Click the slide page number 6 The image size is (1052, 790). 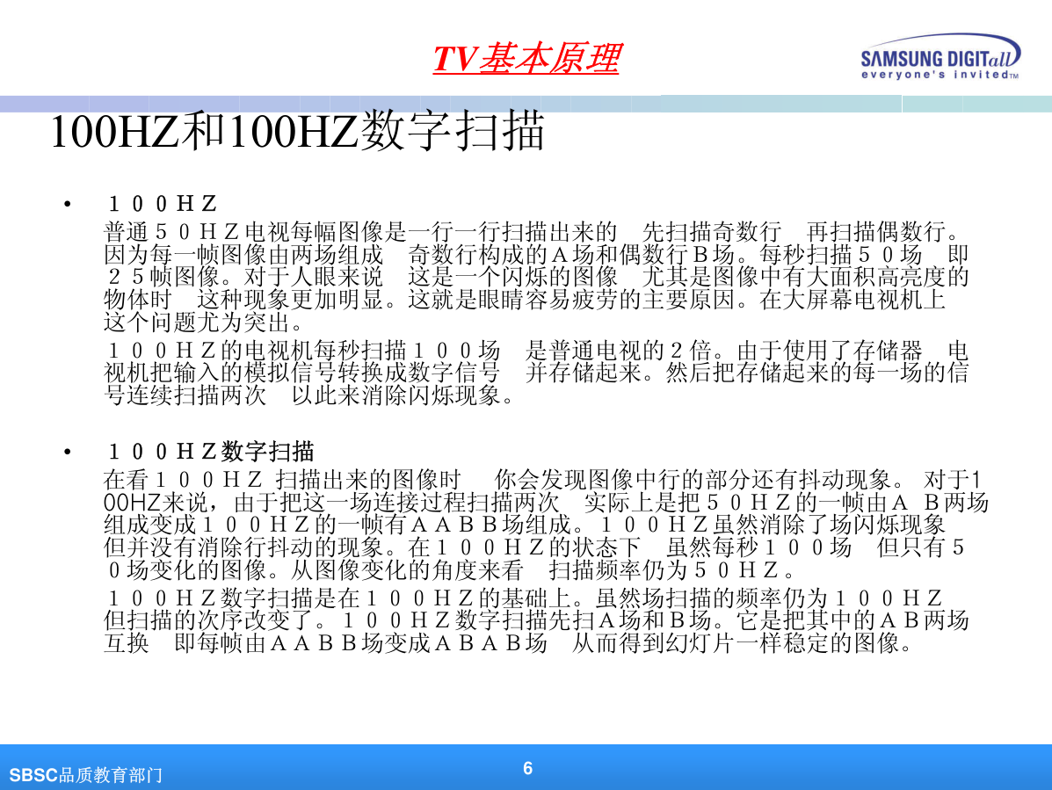[x=527, y=768]
